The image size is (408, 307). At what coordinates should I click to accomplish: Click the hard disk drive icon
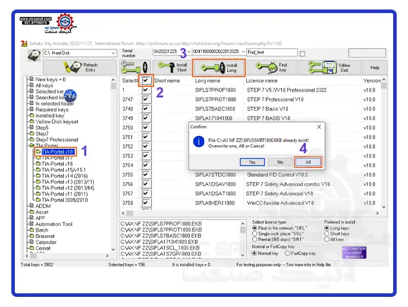[x=34, y=55]
